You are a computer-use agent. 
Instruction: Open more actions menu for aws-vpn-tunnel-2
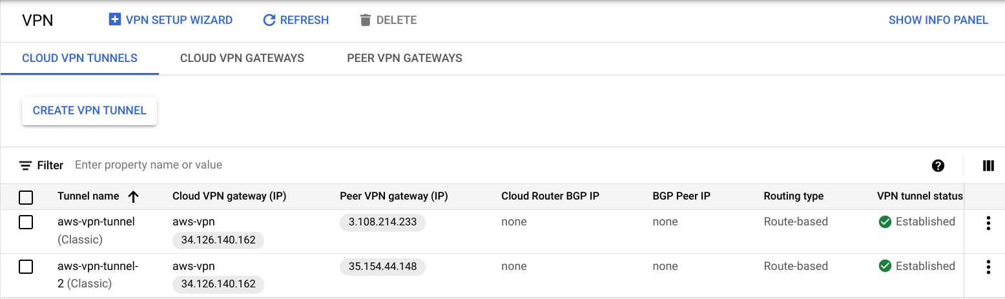pyautogui.click(x=988, y=267)
